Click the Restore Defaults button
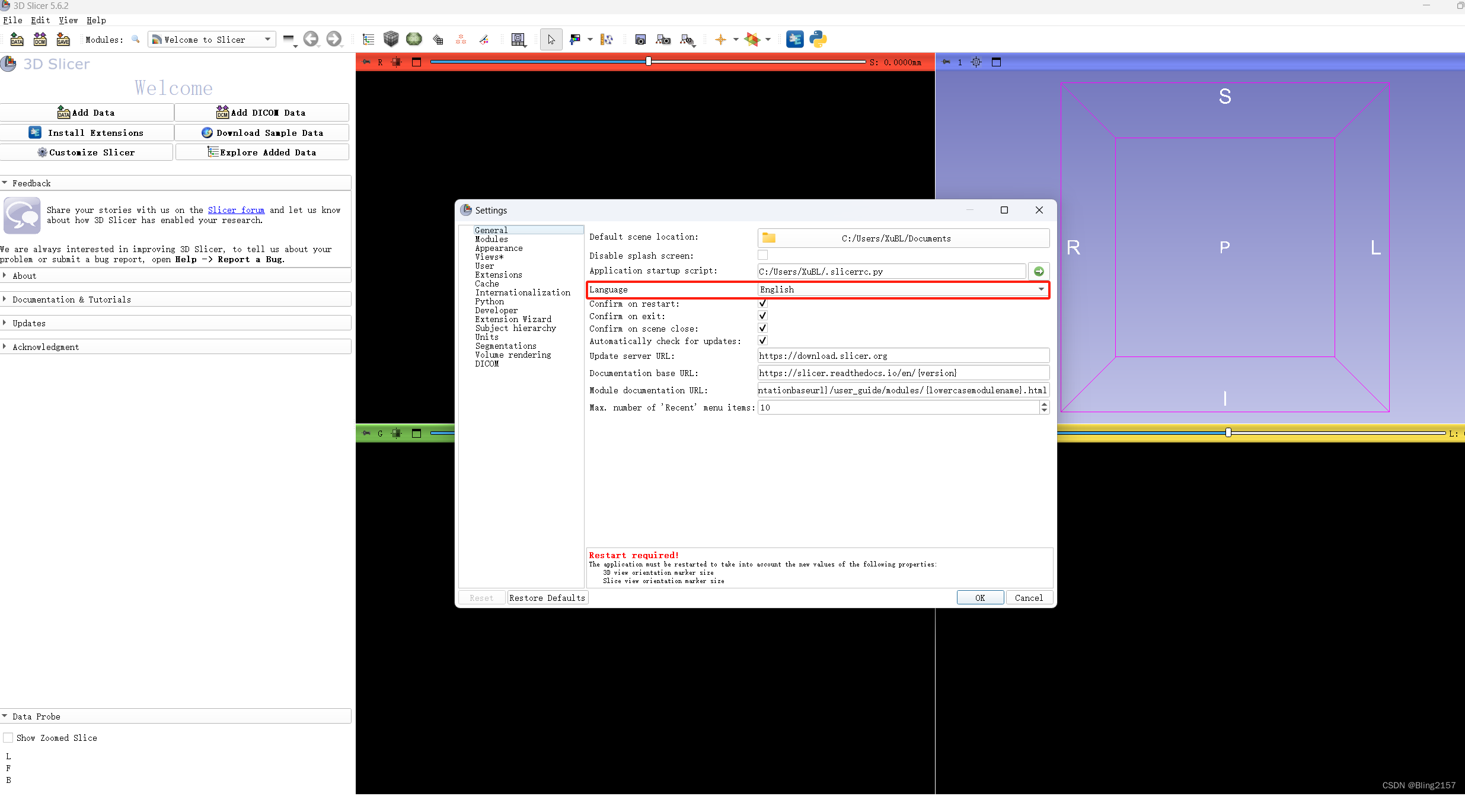1465x796 pixels. pyautogui.click(x=547, y=598)
